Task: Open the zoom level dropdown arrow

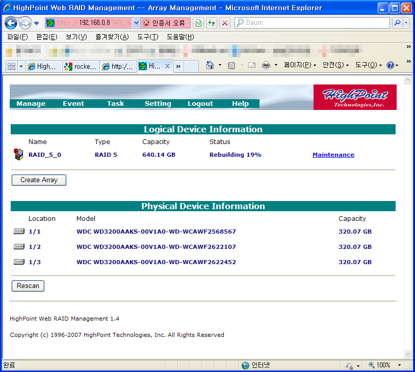Action: pyautogui.click(x=399, y=365)
